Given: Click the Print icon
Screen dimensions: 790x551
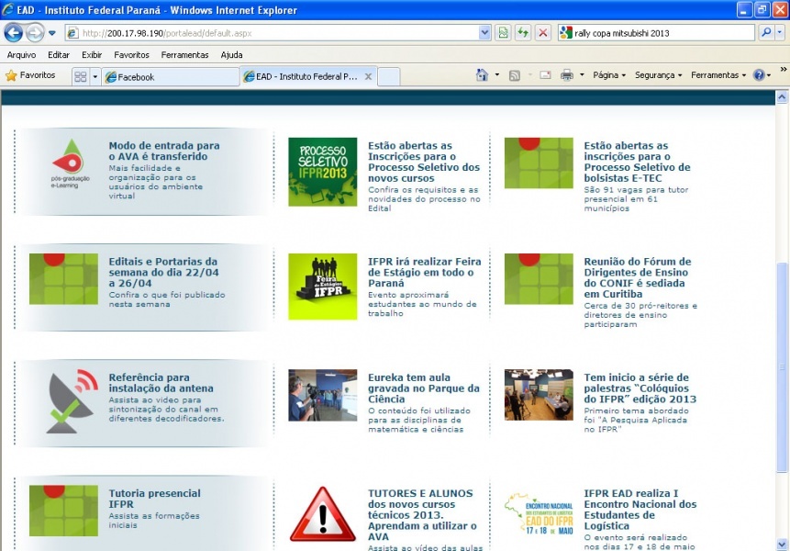Looking at the screenshot, I should pyautogui.click(x=567, y=75).
